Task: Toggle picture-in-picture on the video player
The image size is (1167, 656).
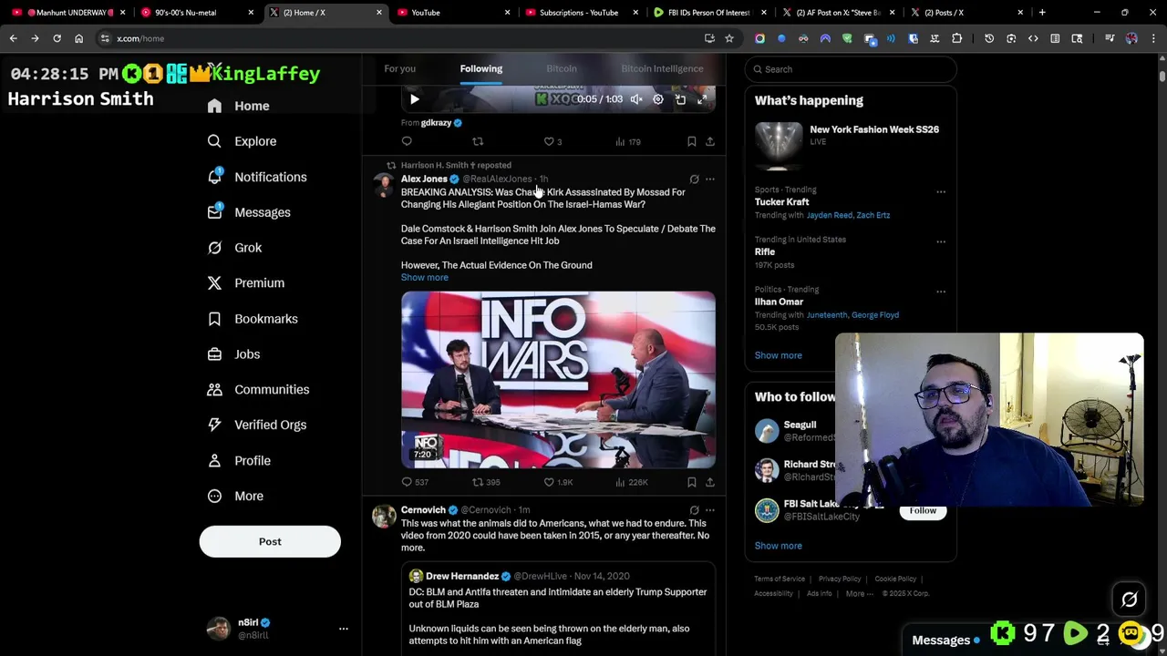Action: (680, 99)
